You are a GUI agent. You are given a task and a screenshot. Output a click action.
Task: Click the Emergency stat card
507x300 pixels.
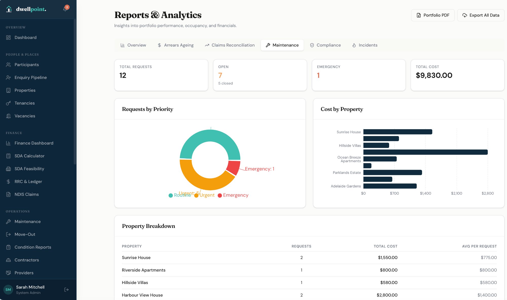click(x=359, y=75)
